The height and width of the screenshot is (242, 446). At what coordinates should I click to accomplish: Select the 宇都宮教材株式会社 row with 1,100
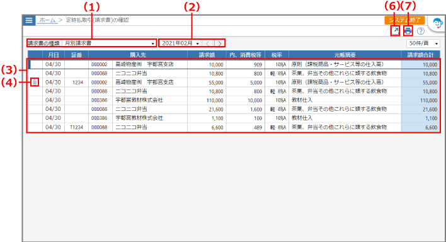pos(234,118)
